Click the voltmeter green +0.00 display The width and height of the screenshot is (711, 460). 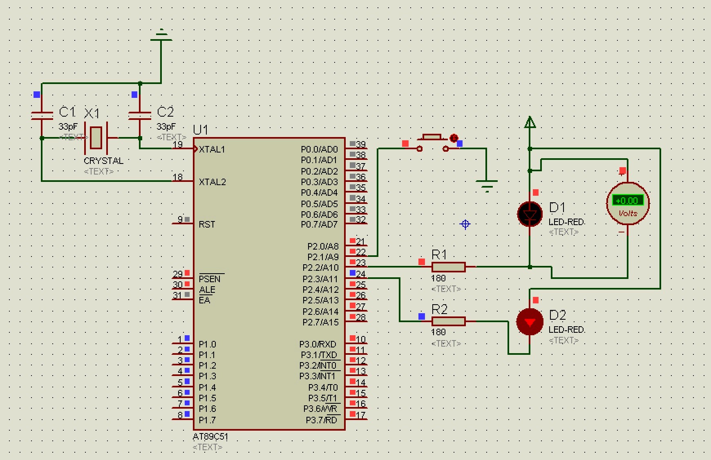[x=627, y=200]
